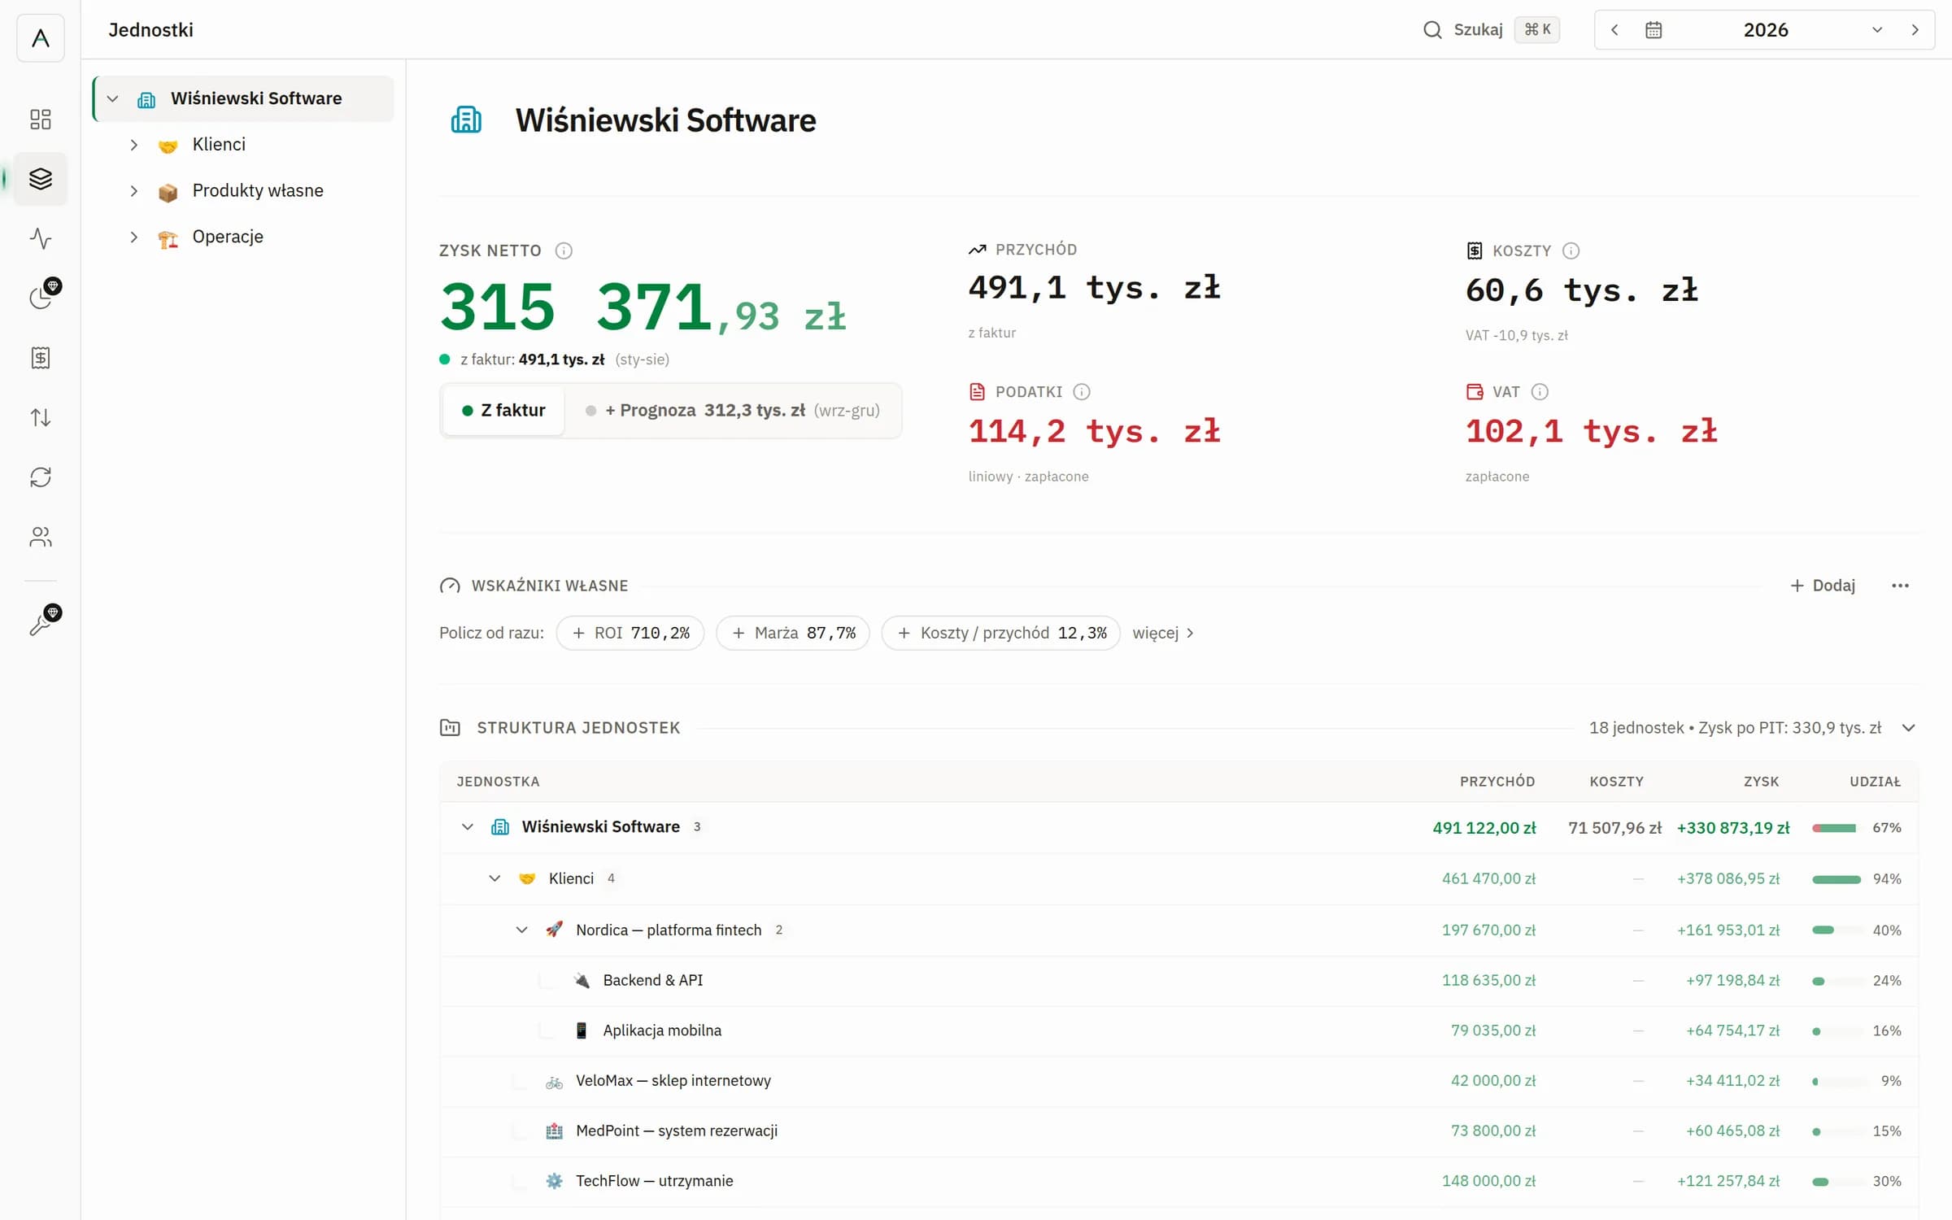
Task: Expand the Klienci tree item in sidebar
Action: pos(133,145)
